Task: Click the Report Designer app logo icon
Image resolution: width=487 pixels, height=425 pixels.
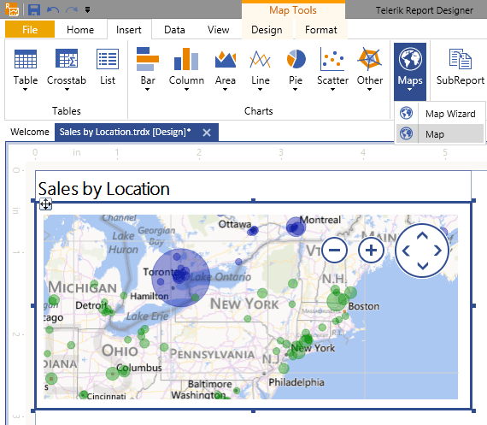Action: point(12,9)
